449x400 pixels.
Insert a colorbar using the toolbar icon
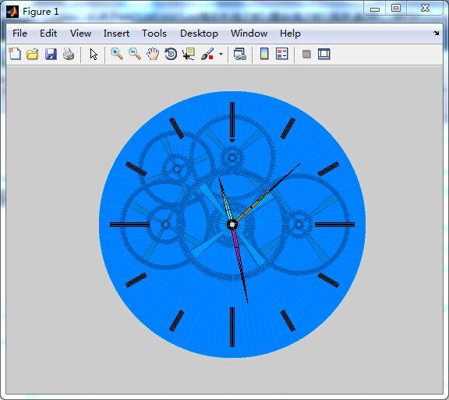coord(264,54)
